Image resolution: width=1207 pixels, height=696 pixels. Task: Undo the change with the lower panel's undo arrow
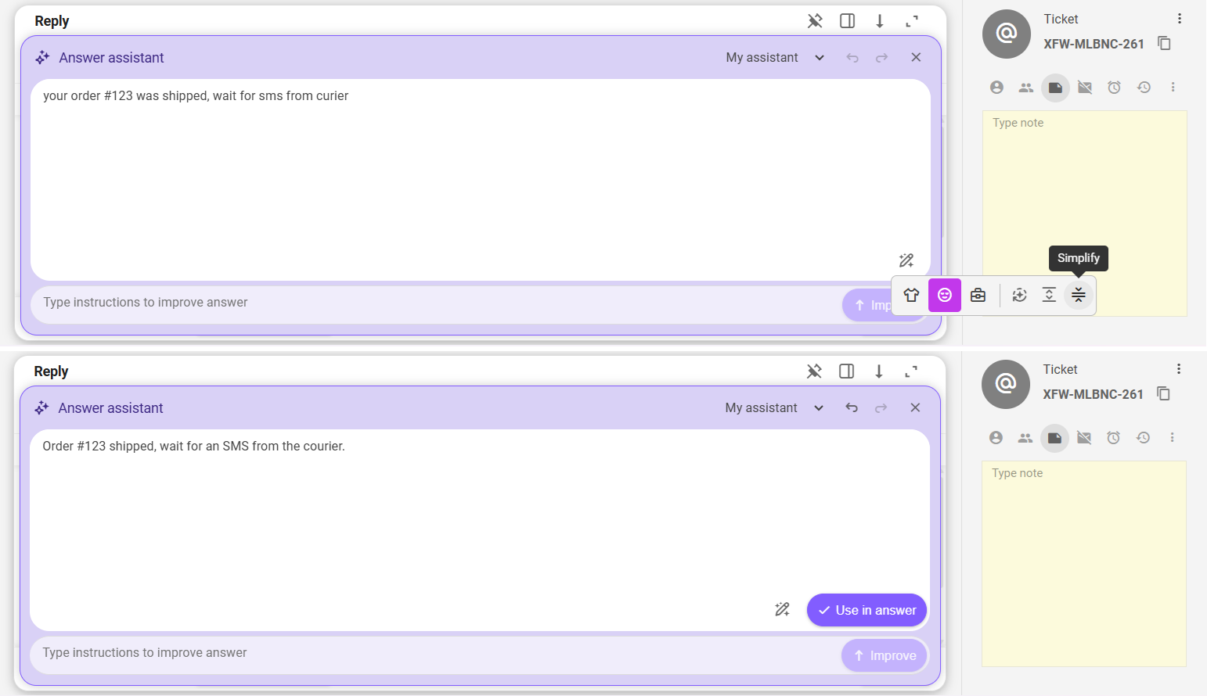tap(852, 408)
